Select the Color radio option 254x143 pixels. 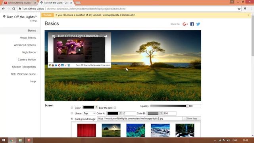(x=72, y=108)
